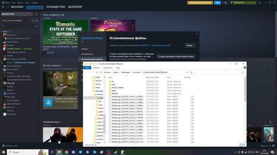
Task: Open Steam icon on taskbar
Action: 116,152
